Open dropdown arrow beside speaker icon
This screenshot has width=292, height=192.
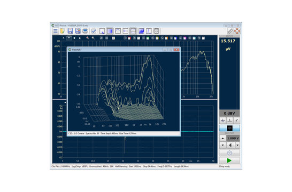point(237,145)
